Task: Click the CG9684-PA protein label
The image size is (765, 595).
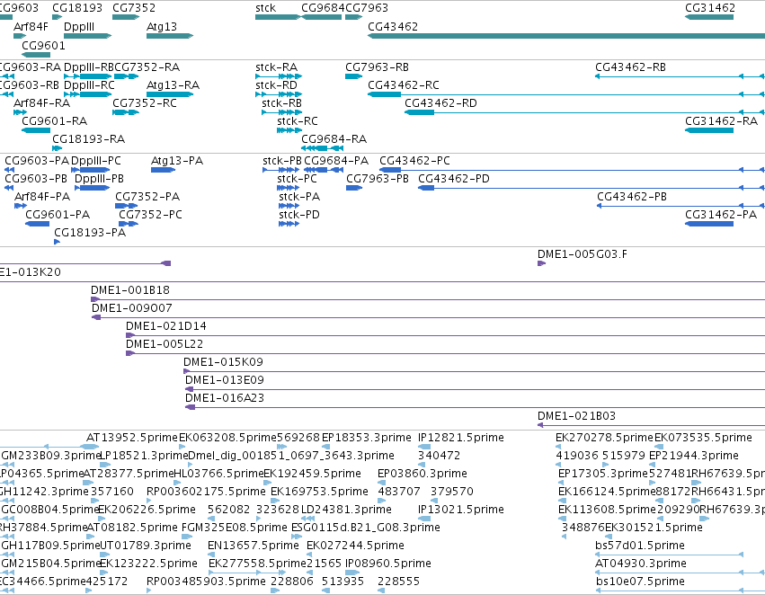Action: click(x=335, y=161)
